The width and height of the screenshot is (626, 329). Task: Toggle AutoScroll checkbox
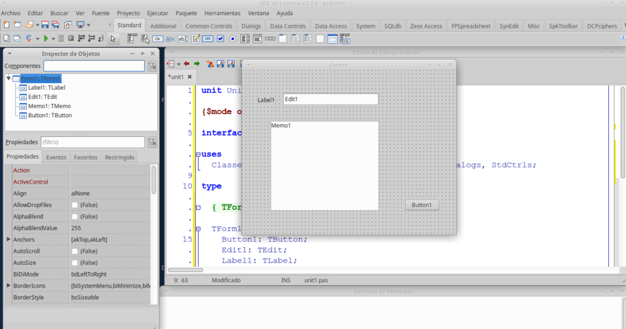point(74,251)
